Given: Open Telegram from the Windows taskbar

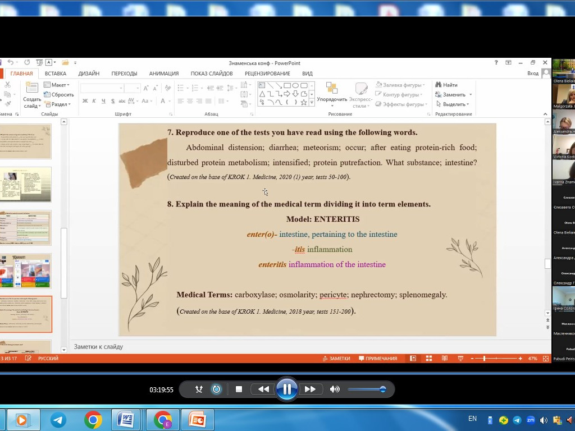Looking at the screenshot, I should (x=58, y=420).
